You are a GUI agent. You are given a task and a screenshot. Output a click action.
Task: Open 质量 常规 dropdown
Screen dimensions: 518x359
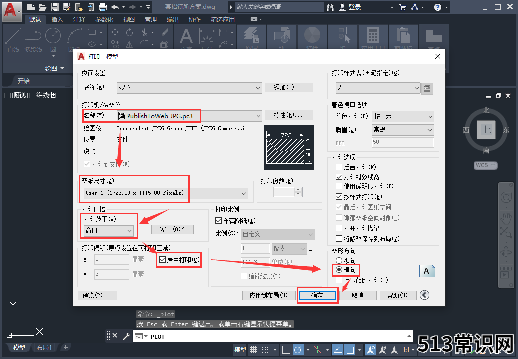tap(403, 130)
